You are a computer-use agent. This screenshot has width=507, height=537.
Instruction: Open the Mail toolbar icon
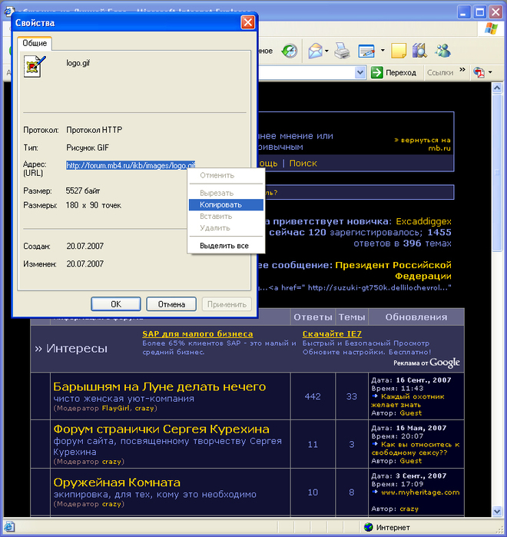coord(315,51)
